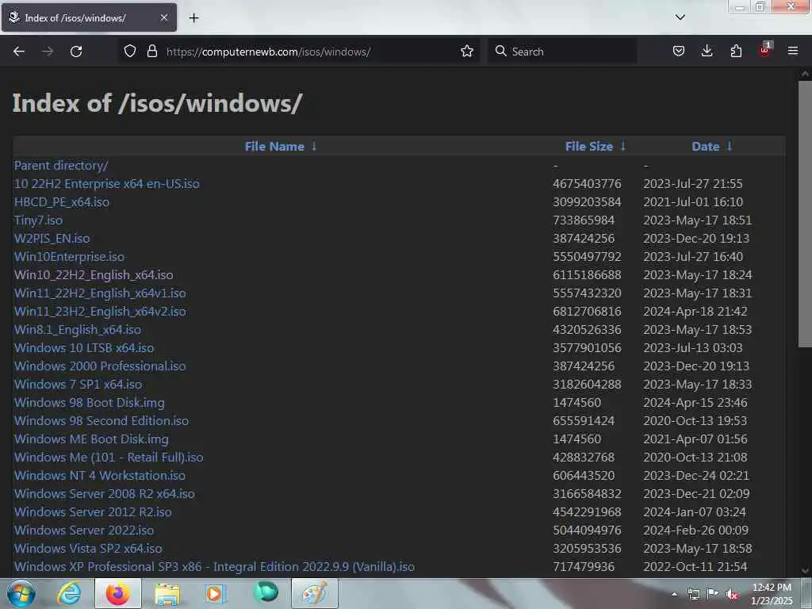Reload the current page
The width and height of the screenshot is (812, 609).
coord(76,52)
